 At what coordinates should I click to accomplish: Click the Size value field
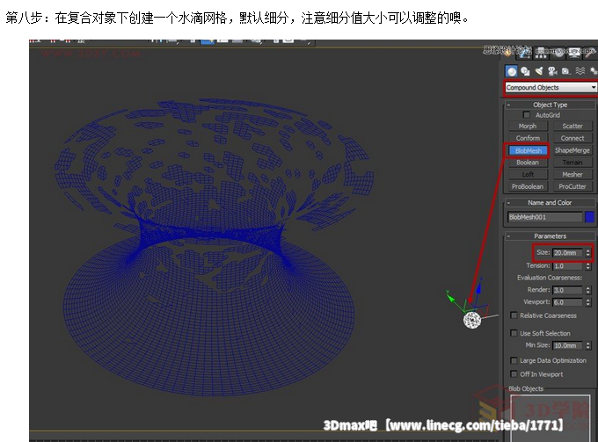click(x=567, y=252)
